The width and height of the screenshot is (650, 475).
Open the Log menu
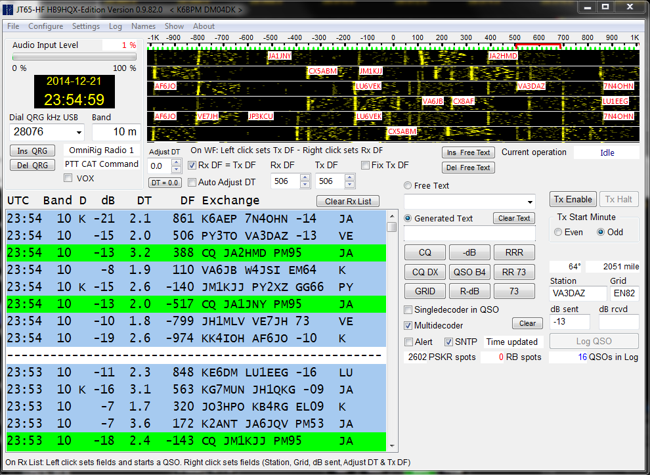116,26
